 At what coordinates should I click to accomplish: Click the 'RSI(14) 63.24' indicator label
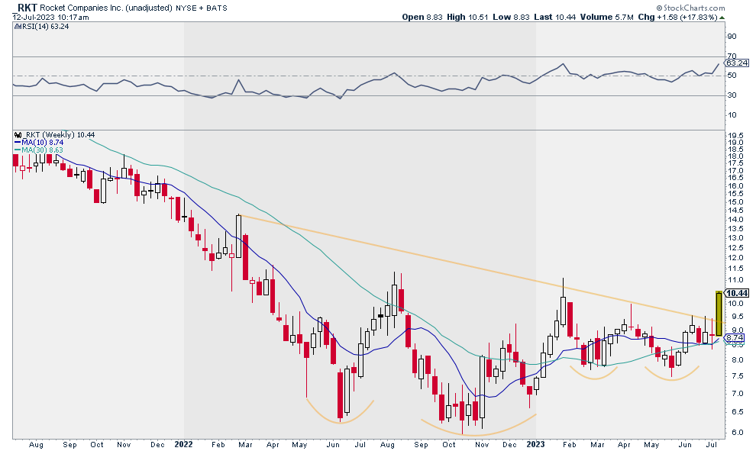click(45, 27)
